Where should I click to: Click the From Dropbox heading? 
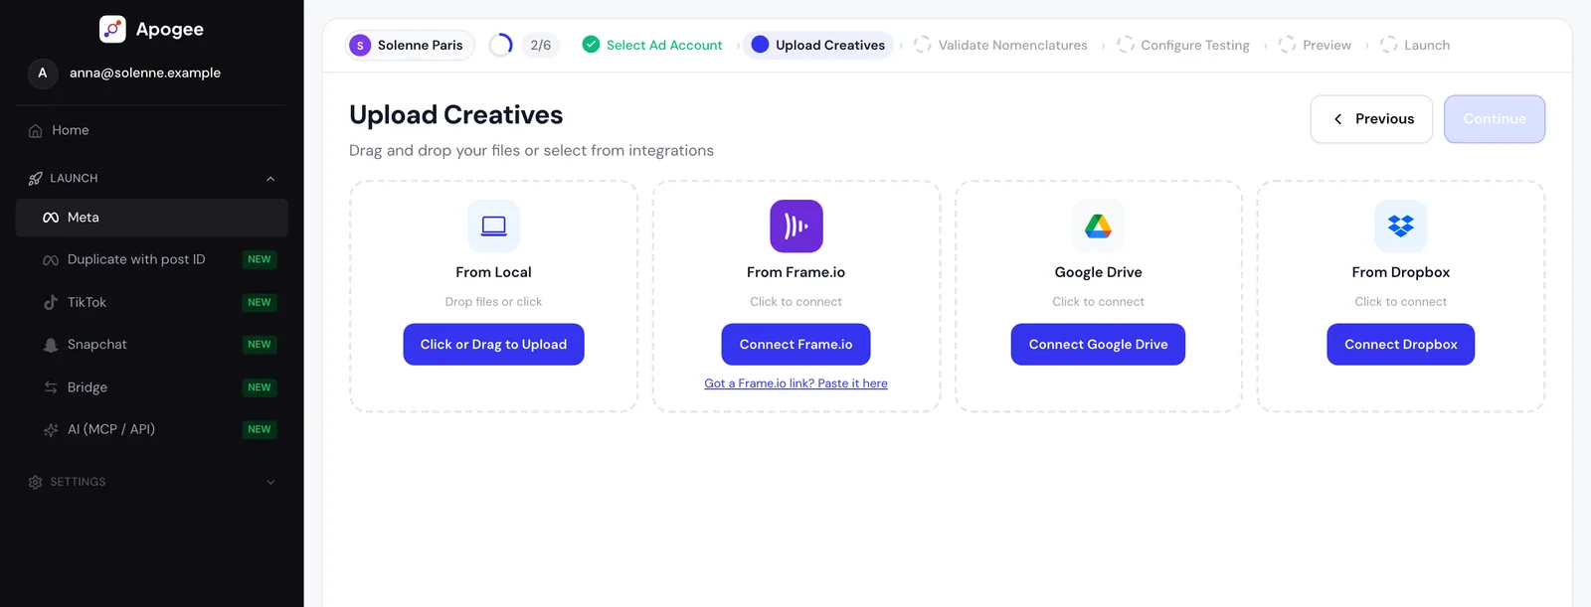click(1400, 272)
